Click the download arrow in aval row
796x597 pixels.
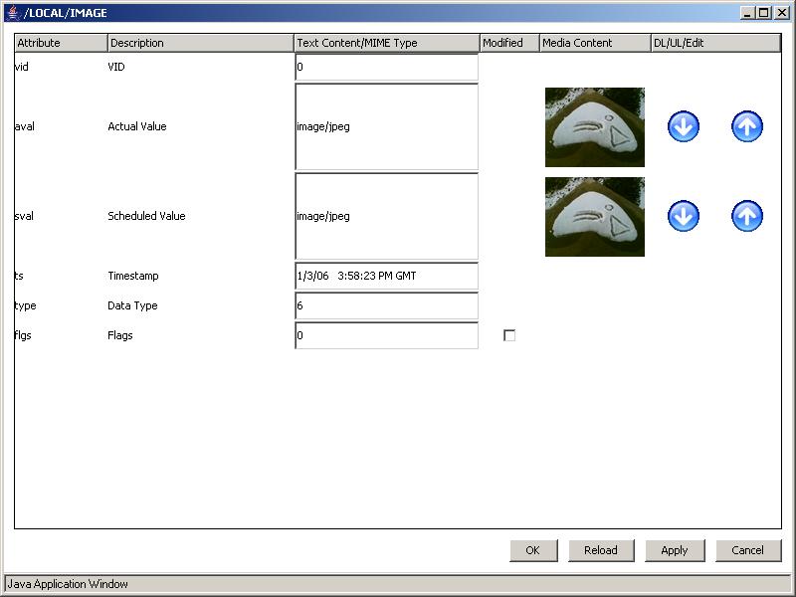(684, 126)
